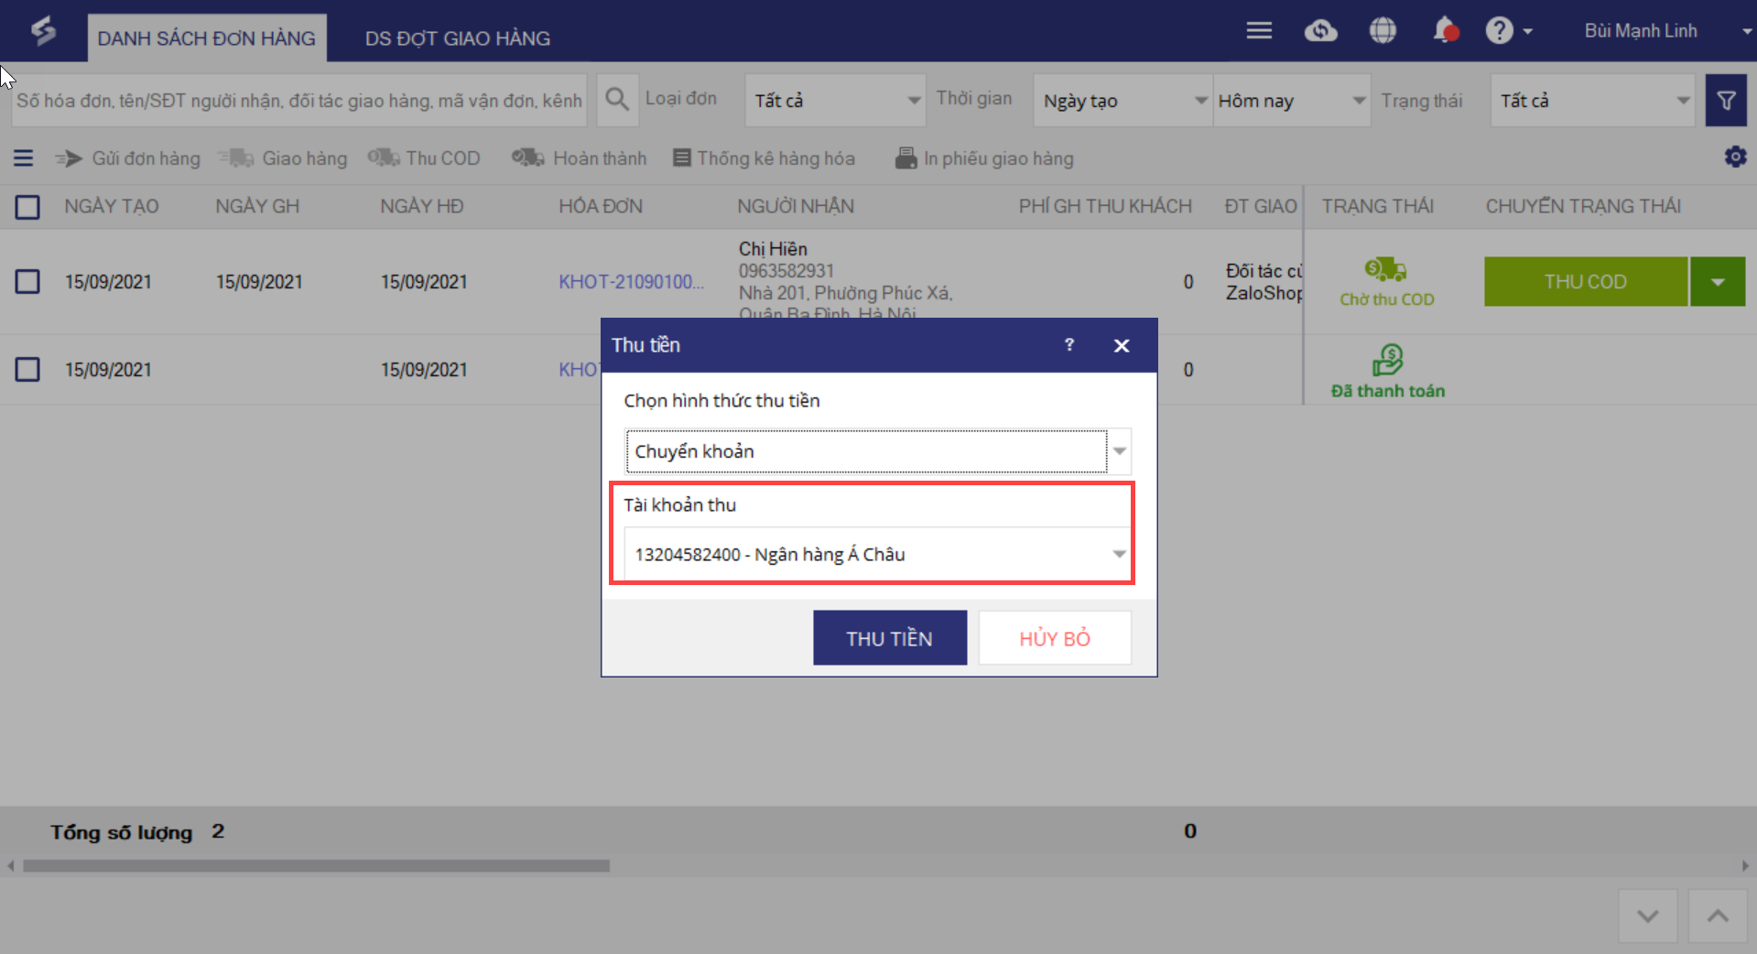
Task: Open the Loại đơn dropdown
Action: click(x=835, y=101)
